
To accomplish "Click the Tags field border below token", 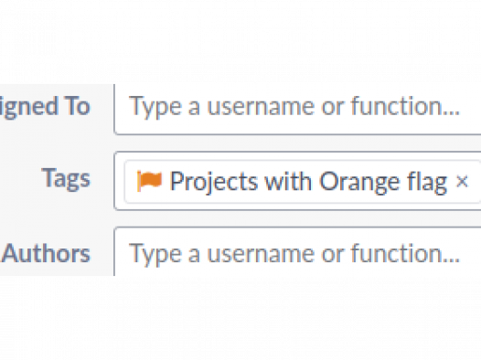I will [x=297, y=207].
